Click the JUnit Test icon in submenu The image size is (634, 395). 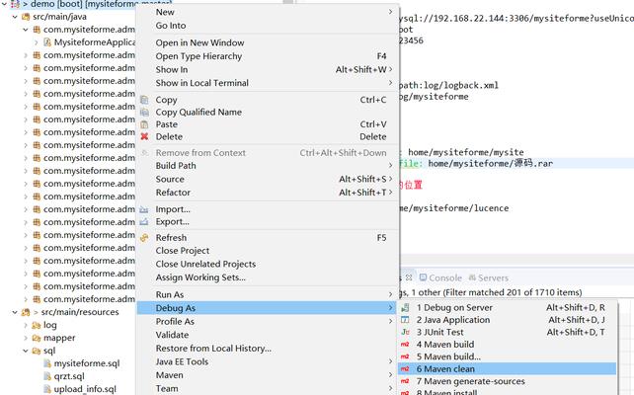point(405,333)
